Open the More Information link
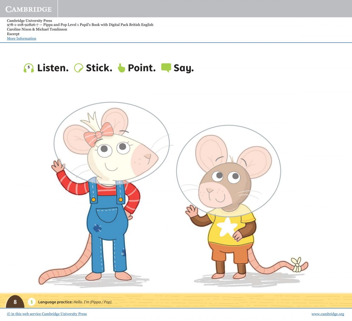Image resolution: width=352 pixels, height=321 pixels. [21, 39]
